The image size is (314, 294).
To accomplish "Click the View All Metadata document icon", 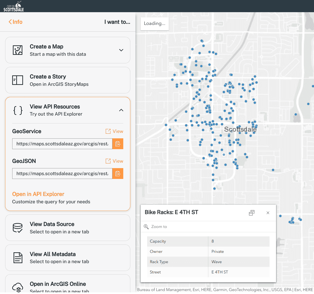I will [x=18, y=257].
